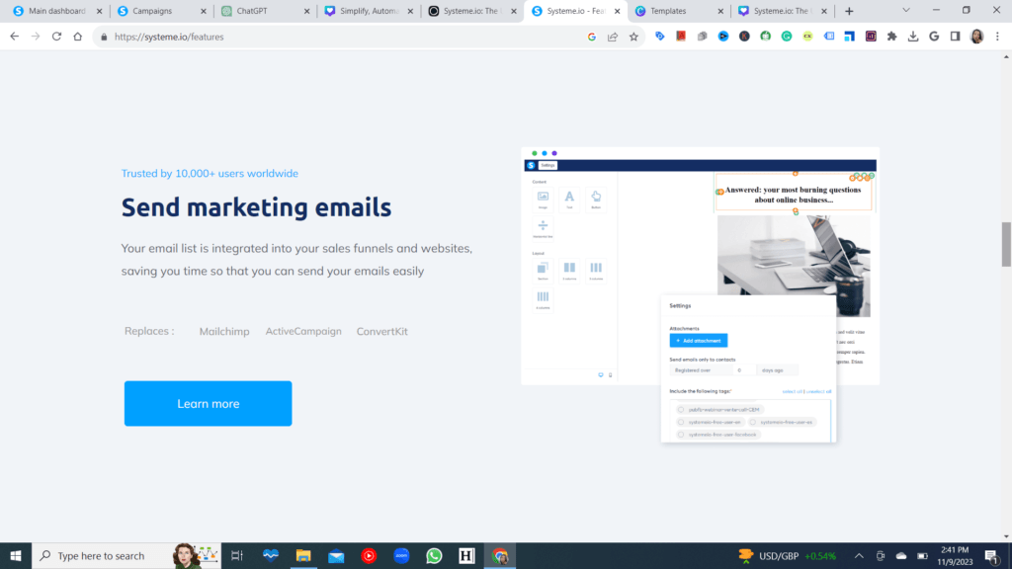Expand the tab search chevron
The height and width of the screenshot is (569, 1012).
tap(907, 11)
